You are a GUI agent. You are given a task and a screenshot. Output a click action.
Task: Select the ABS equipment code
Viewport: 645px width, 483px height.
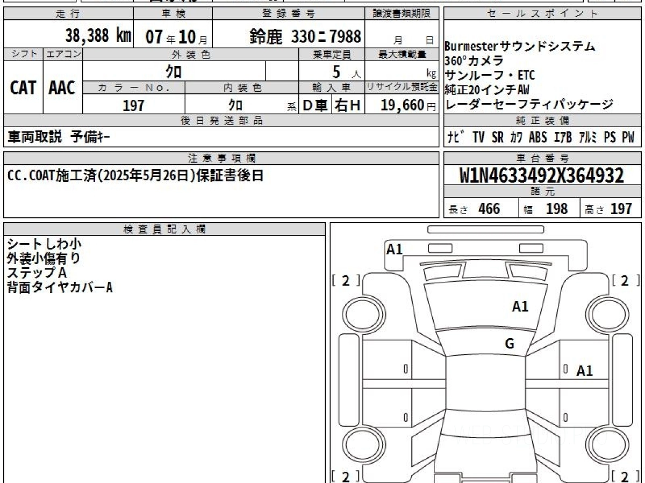click(x=537, y=137)
